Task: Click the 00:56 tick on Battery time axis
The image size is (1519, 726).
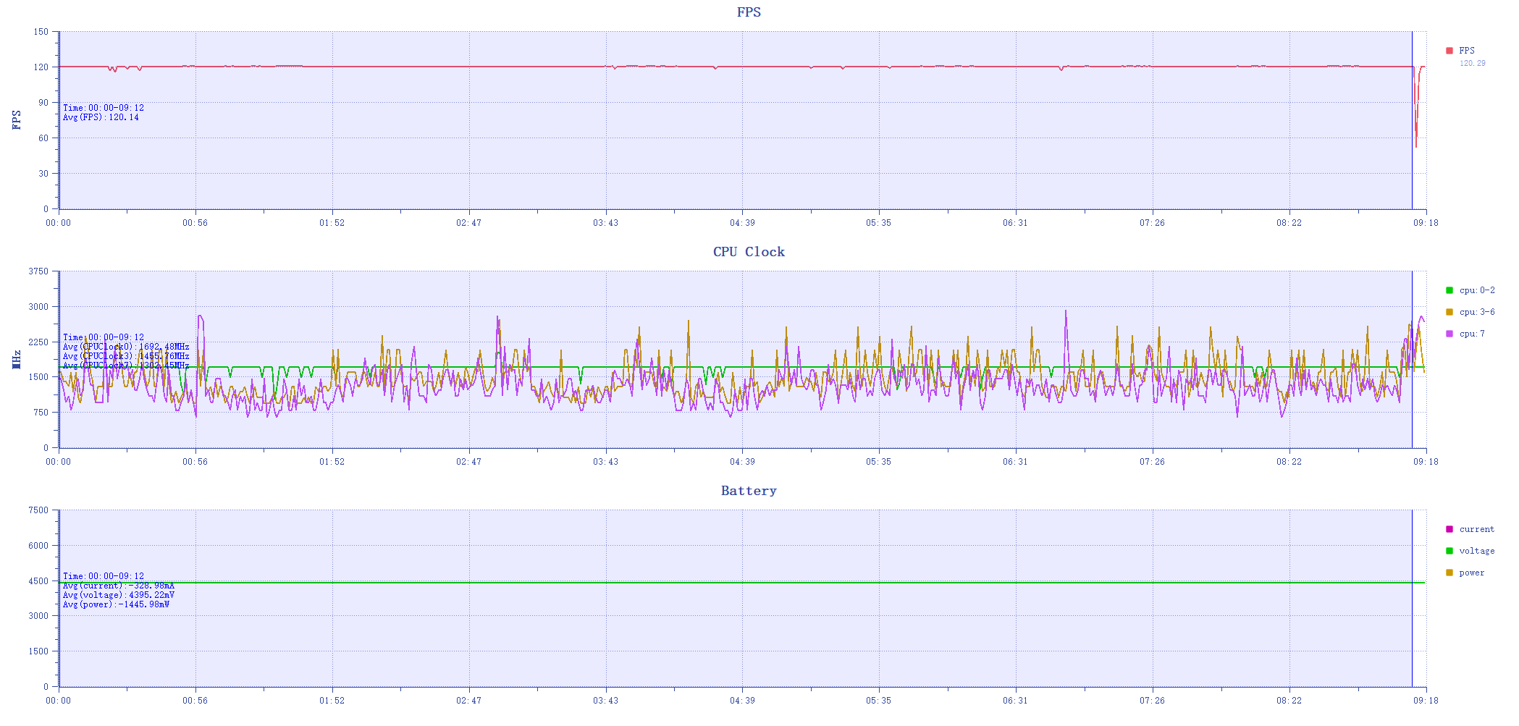Action: tap(195, 701)
